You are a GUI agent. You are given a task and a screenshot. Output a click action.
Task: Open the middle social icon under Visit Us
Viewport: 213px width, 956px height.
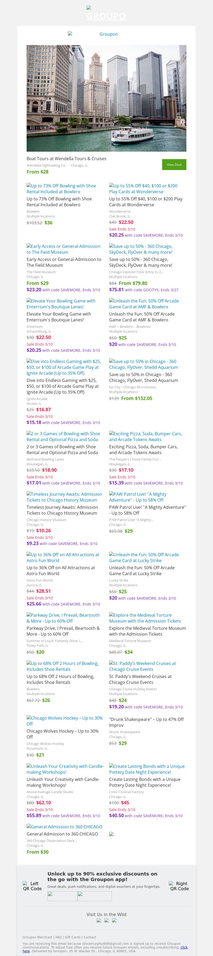click(x=106, y=920)
